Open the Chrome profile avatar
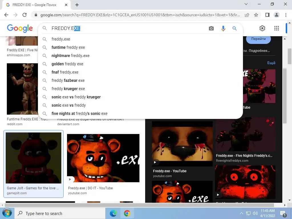This screenshot has height=219, width=292. (x=277, y=15)
